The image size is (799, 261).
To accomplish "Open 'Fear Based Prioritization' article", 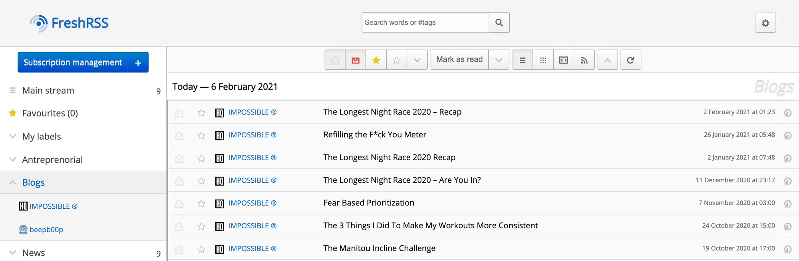I will [369, 203].
